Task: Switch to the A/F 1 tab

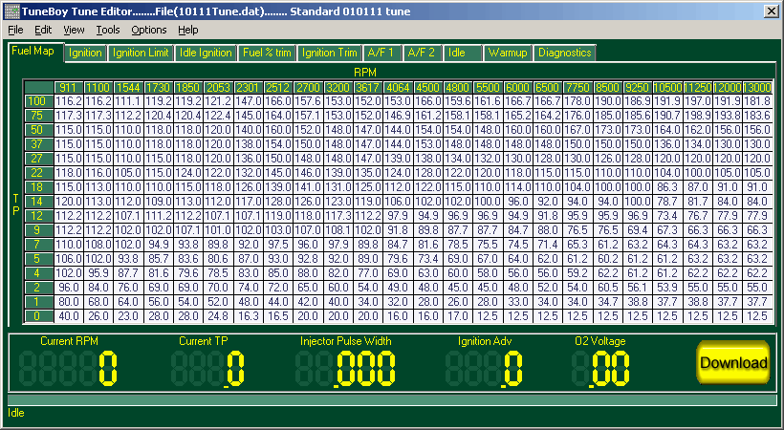Action: [x=382, y=53]
